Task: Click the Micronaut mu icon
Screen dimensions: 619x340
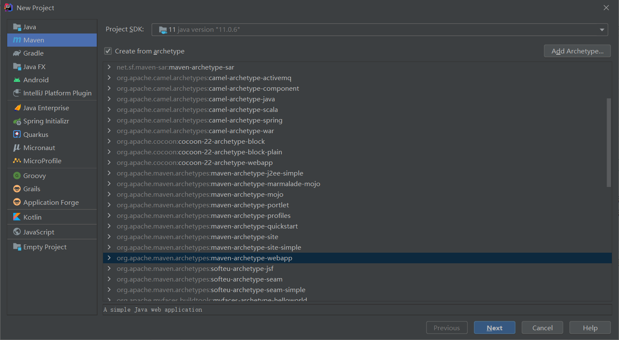Action: point(17,148)
